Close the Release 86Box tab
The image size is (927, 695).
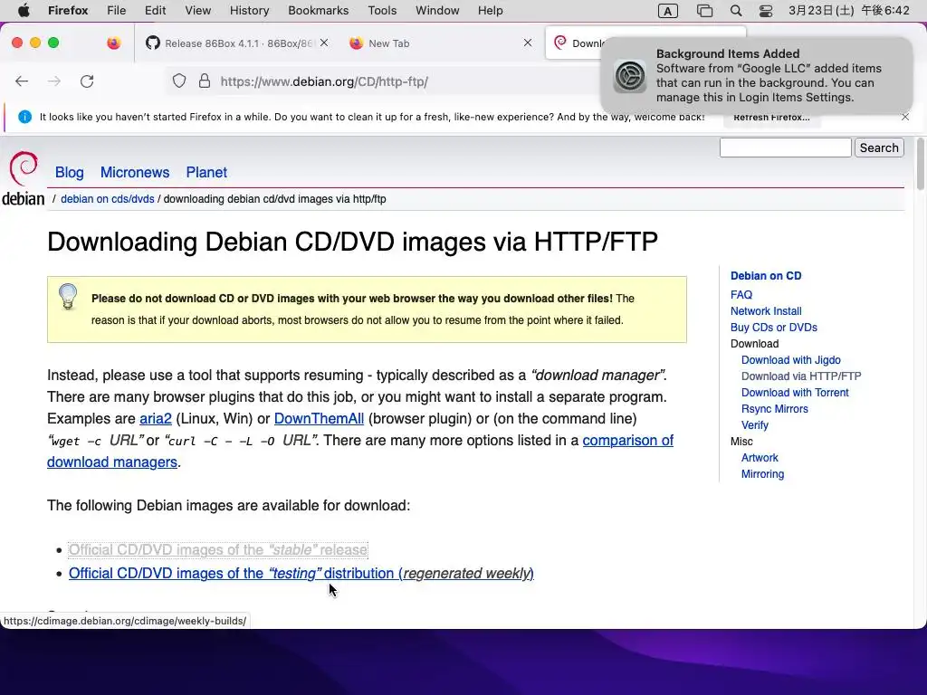tap(324, 43)
